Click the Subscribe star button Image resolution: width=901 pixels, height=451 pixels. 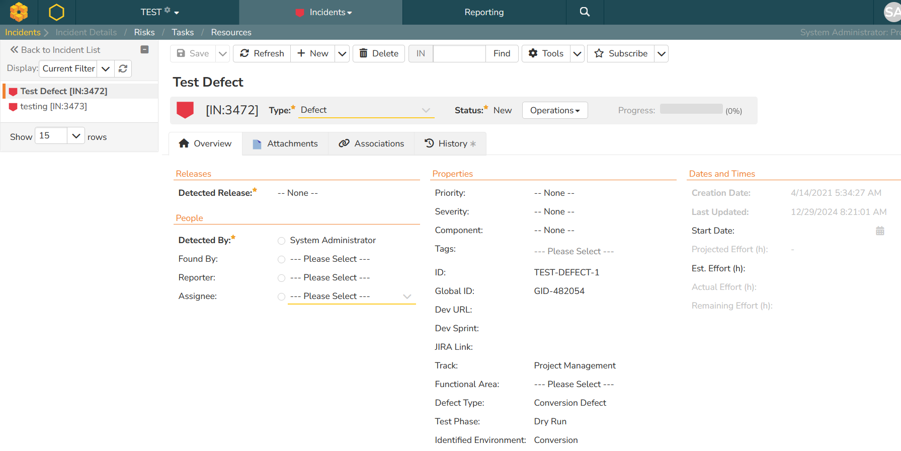click(x=621, y=53)
